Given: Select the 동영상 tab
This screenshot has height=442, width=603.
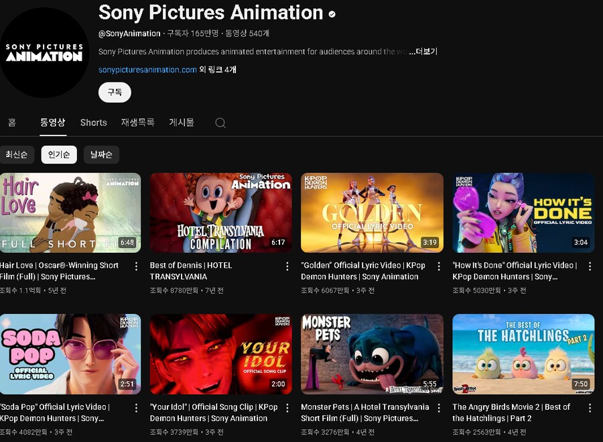Looking at the screenshot, I should [53, 123].
